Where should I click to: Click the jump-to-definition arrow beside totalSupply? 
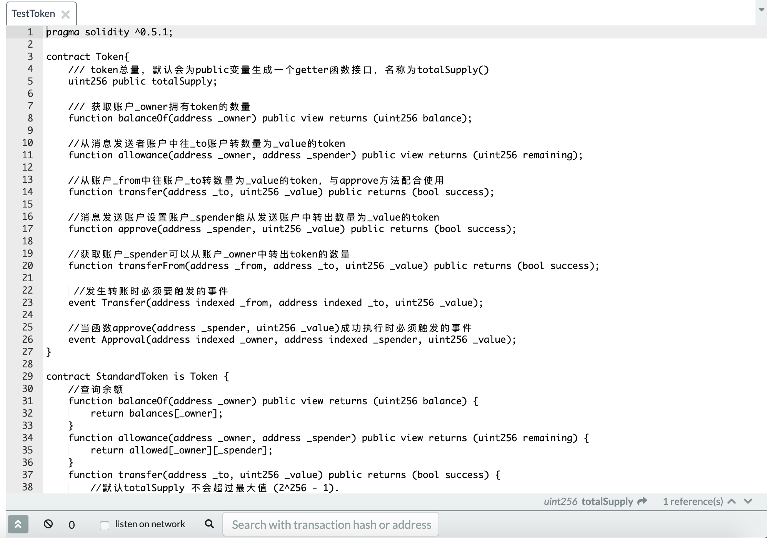pyautogui.click(x=642, y=501)
